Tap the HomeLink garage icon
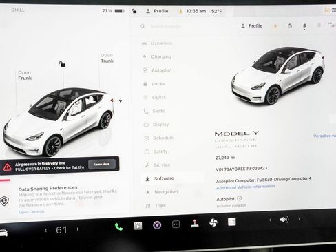The height and width of the screenshot is (252, 336). coord(290,25)
